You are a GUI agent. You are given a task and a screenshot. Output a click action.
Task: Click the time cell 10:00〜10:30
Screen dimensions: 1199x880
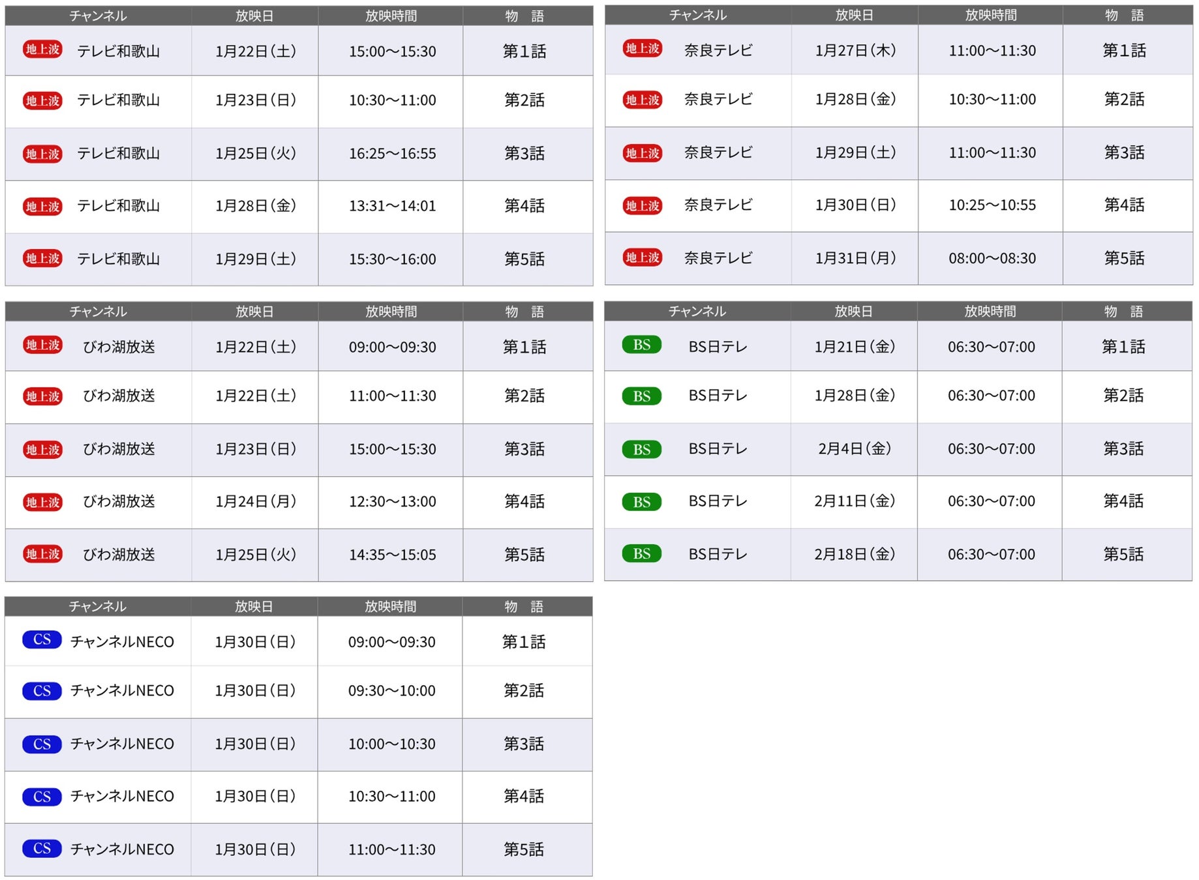pyautogui.click(x=391, y=744)
